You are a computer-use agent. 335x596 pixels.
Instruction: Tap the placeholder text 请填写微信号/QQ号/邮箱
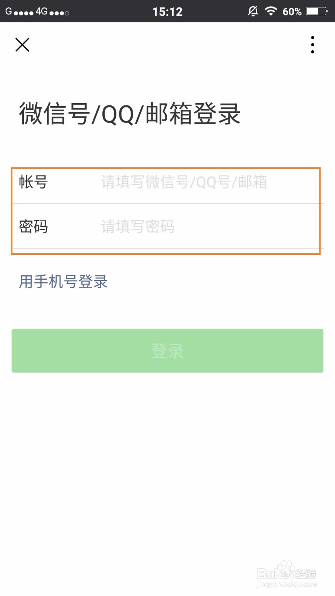(184, 183)
